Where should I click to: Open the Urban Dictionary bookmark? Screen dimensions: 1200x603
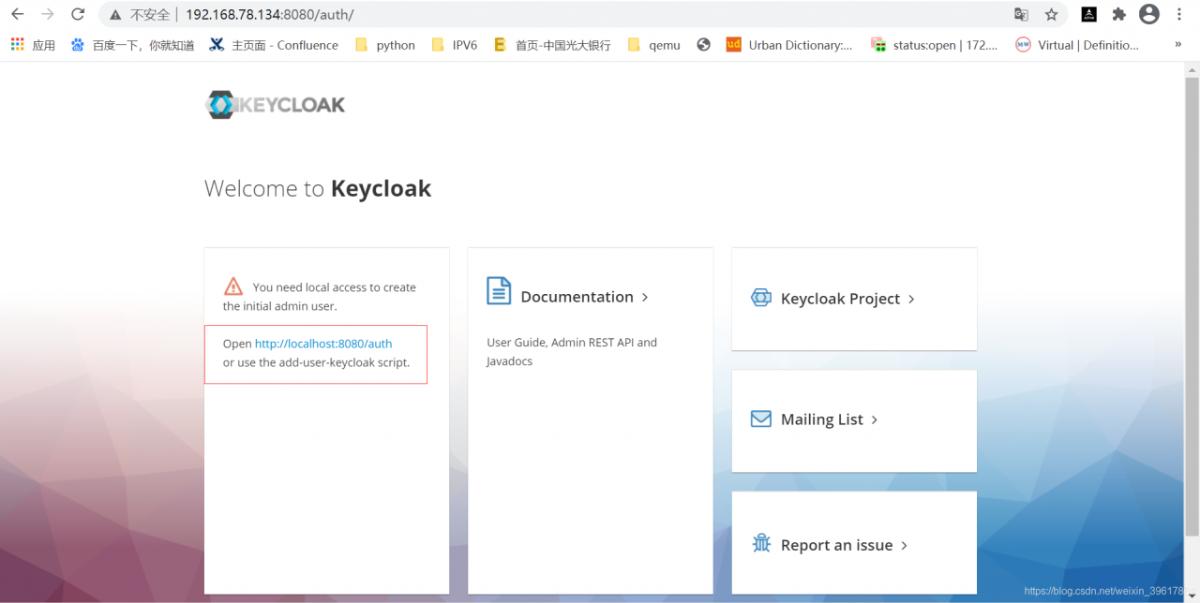pyautogui.click(x=789, y=45)
